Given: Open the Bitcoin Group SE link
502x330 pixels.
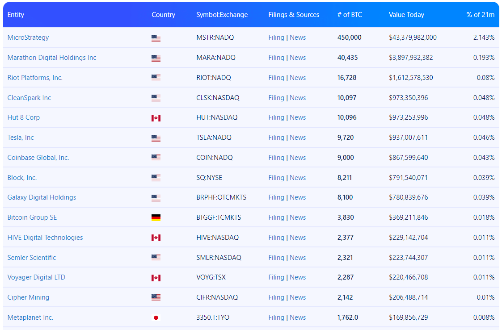Looking at the screenshot, I should (32, 217).
